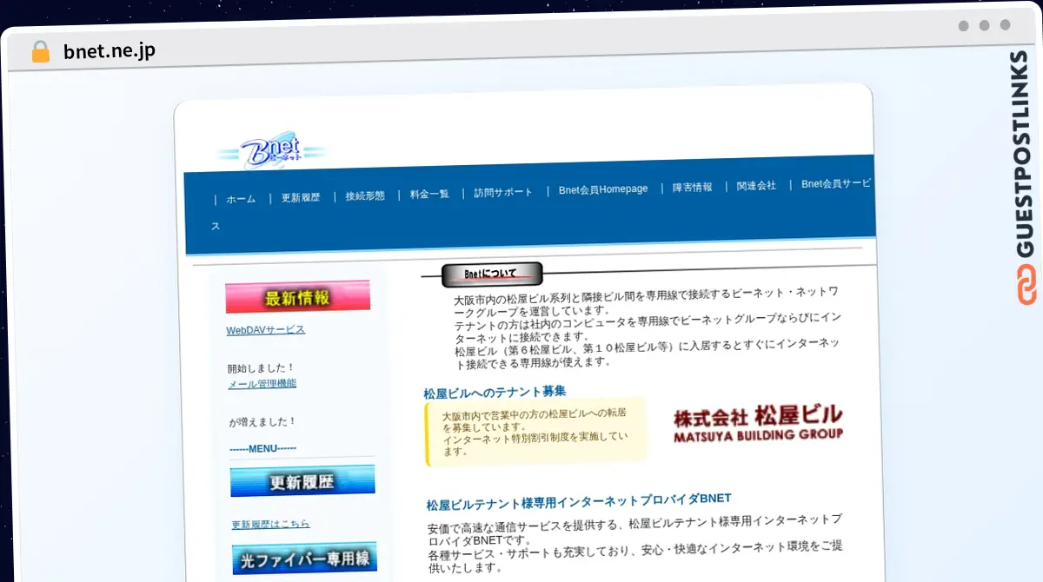
Task: Click 障害情報 in the navigation bar
Action: pyautogui.click(x=692, y=188)
